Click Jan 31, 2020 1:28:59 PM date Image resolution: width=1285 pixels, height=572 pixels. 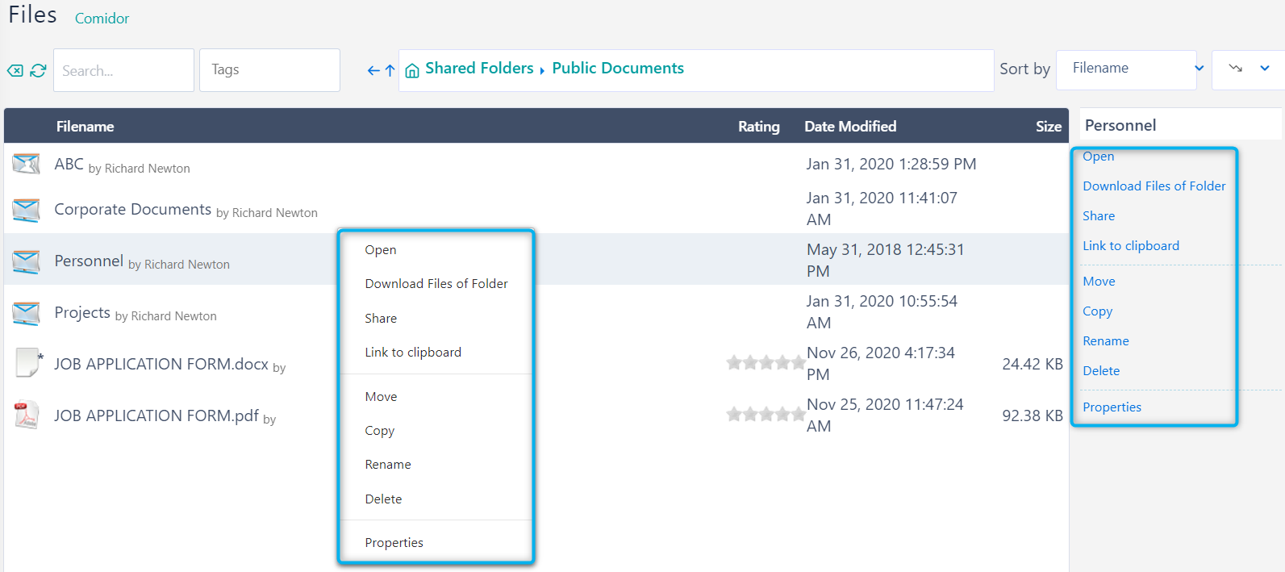click(891, 165)
